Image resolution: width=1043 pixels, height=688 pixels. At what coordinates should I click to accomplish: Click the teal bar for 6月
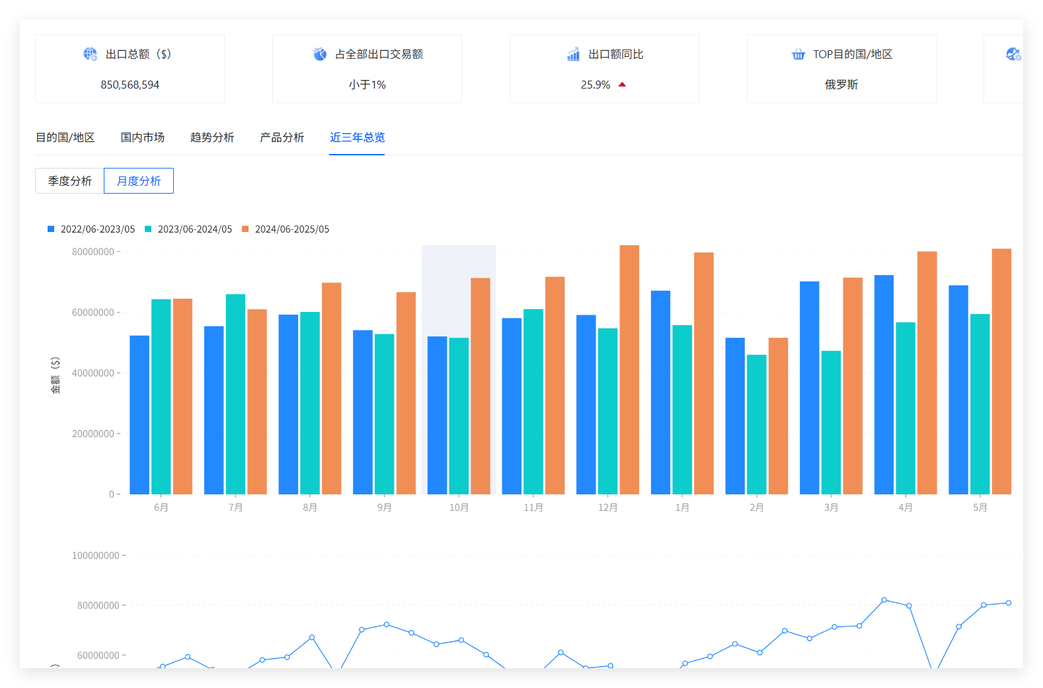[x=161, y=397]
